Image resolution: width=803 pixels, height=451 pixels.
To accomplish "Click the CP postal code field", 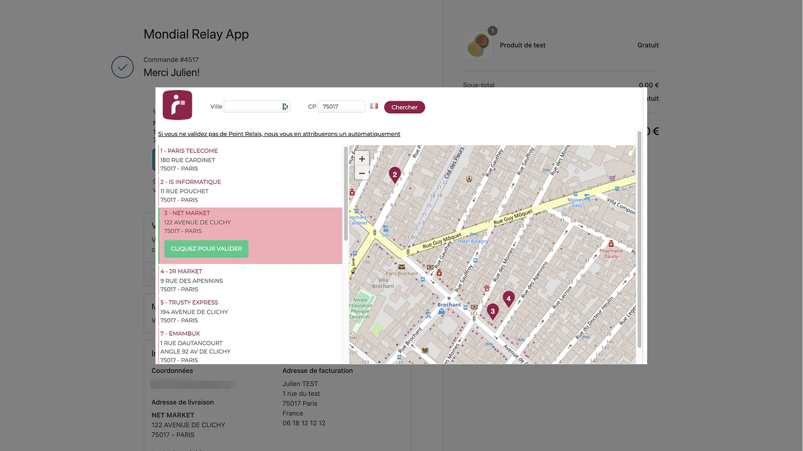I will (342, 106).
